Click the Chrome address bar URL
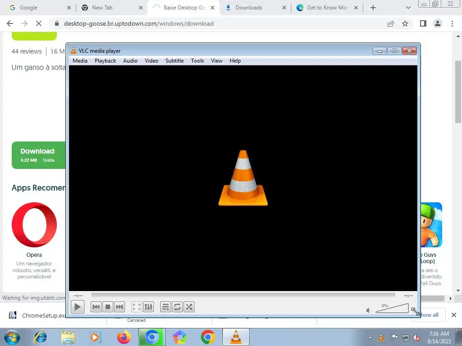This screenshot has height=346, width=462. point(139,23)
